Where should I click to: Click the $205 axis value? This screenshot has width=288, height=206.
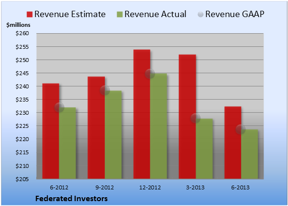click(x=22, y=179)
